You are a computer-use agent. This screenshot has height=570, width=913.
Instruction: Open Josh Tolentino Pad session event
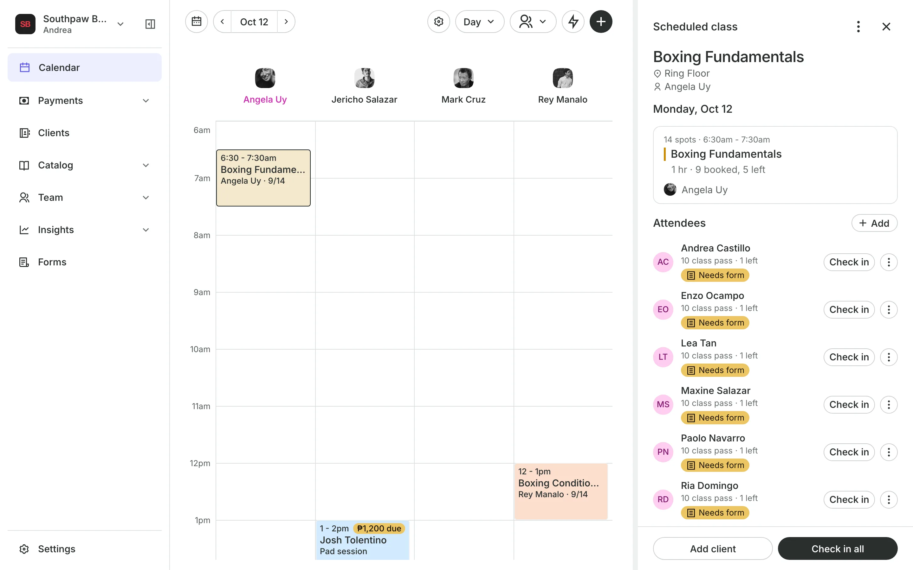pyautogui.click(x=363, y=540)
